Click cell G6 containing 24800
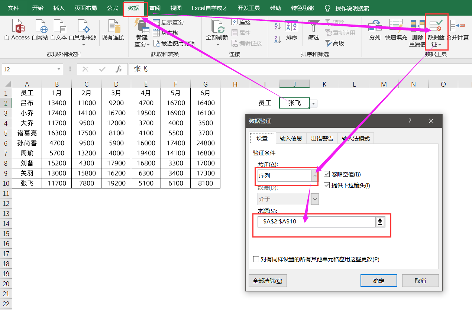The width and height of the screenshot is (472, 310). [206, 143]
